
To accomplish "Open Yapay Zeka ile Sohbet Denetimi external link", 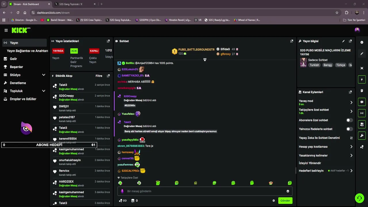I will [x=351, y=138].
